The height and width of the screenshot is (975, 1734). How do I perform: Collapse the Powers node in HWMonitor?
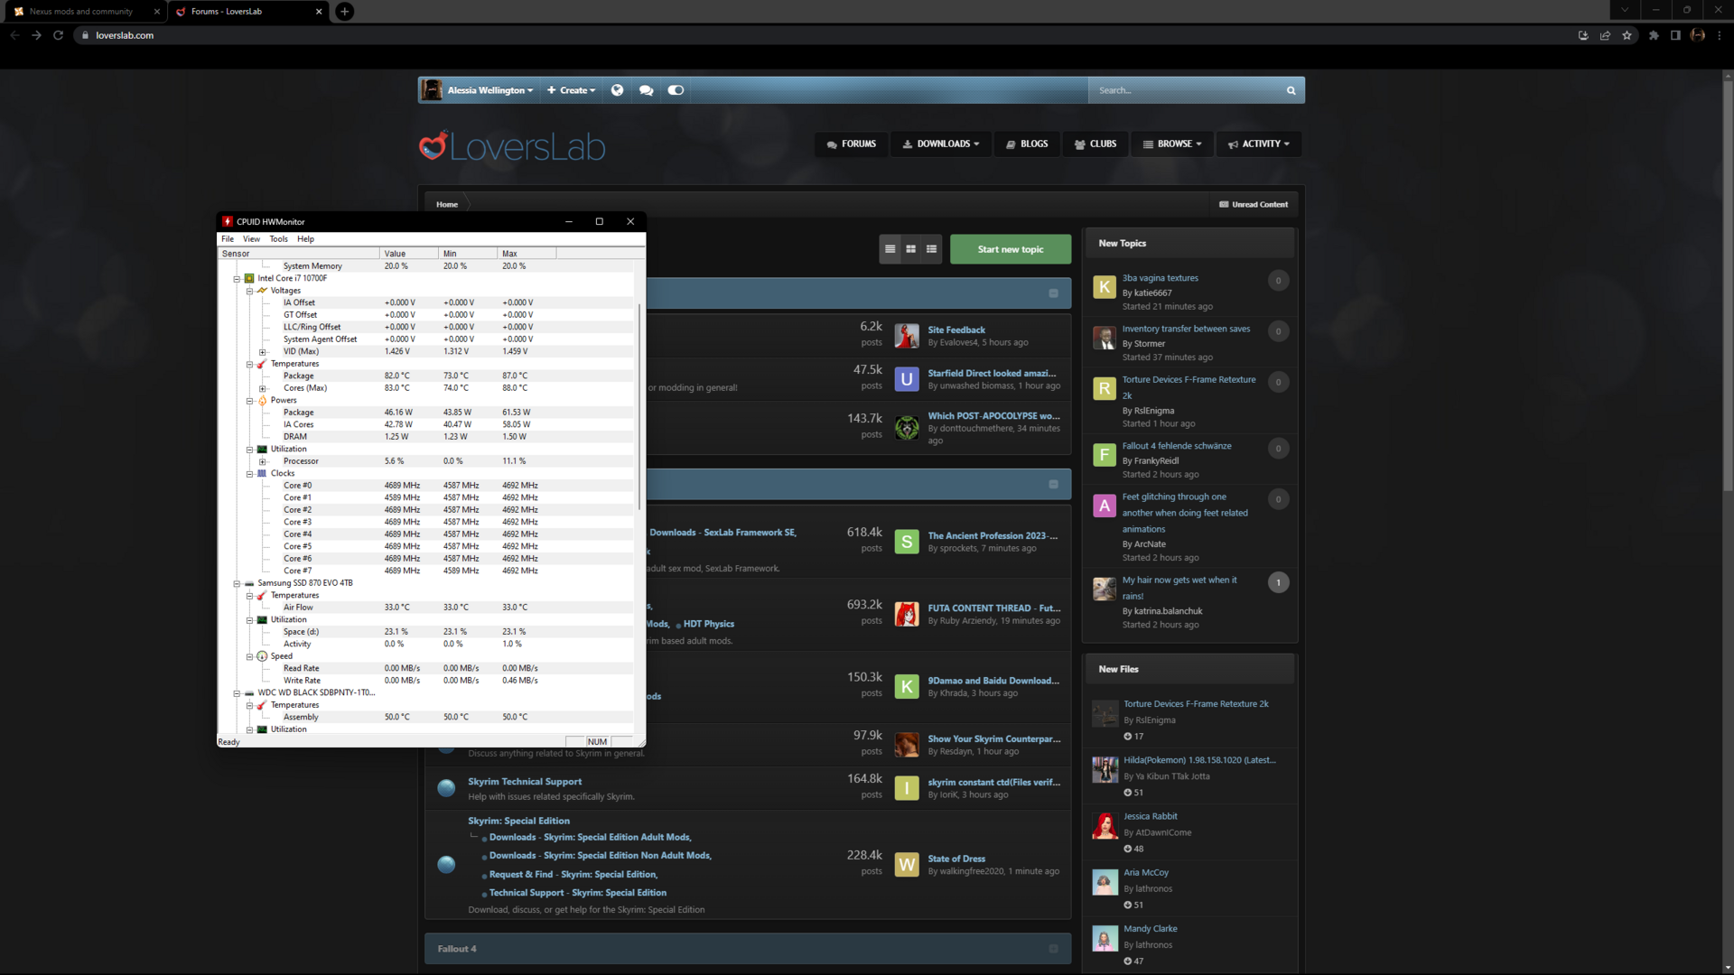tap(249, 401)
